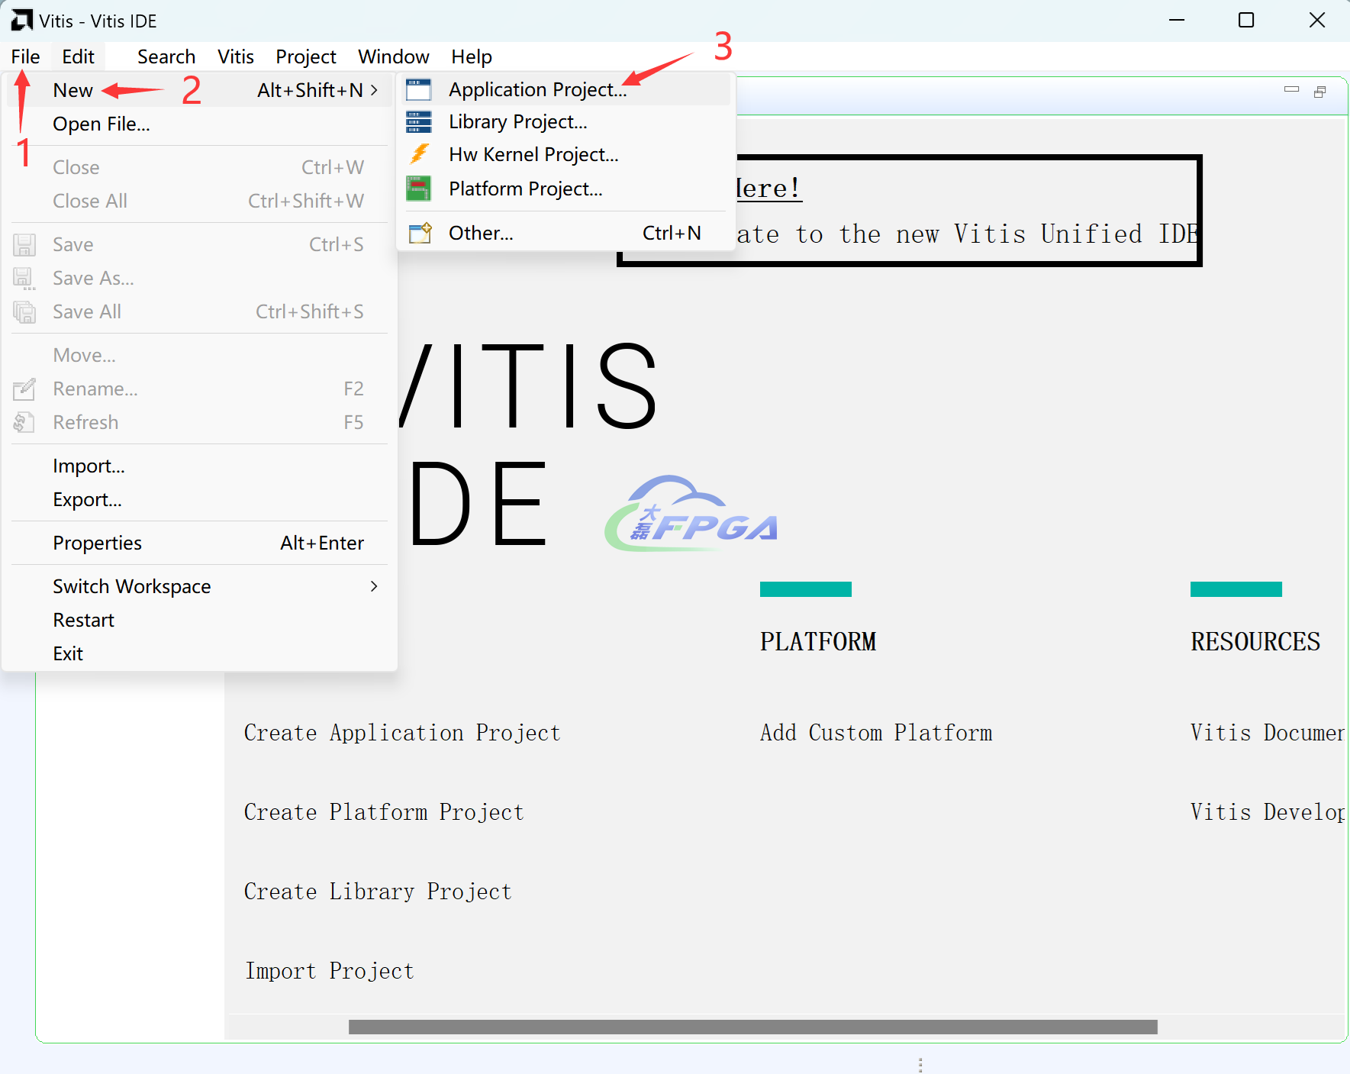The width and height of the screenshot is (1350, 1074).
Task: Choose Other... from New submenu
Action: [566, 233]
